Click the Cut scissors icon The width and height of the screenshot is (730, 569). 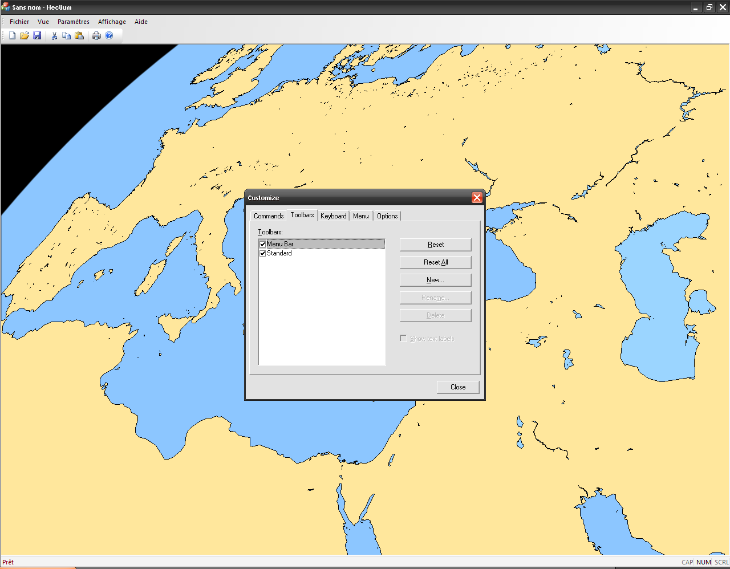tap(54, 36)
